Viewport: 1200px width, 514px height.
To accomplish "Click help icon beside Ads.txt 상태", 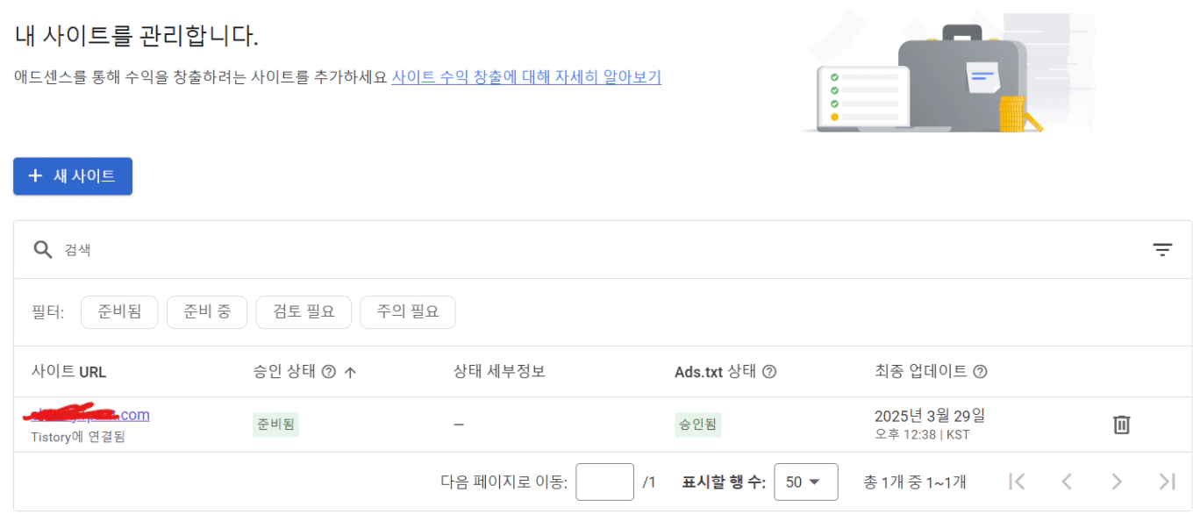I will click(769, 372).
